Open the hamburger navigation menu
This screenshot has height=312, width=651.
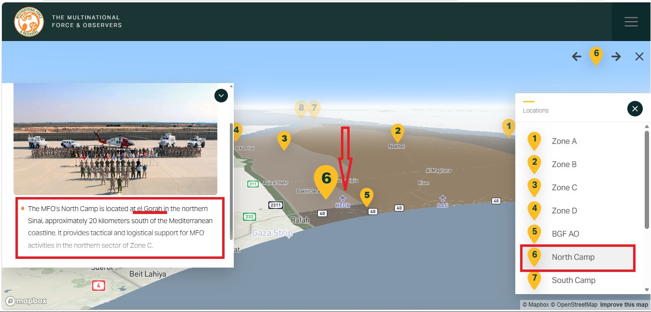(631, 22)
